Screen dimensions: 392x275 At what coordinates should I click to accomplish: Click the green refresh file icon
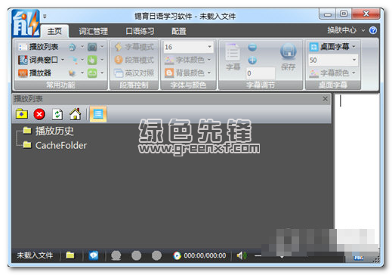click(57, 114)
